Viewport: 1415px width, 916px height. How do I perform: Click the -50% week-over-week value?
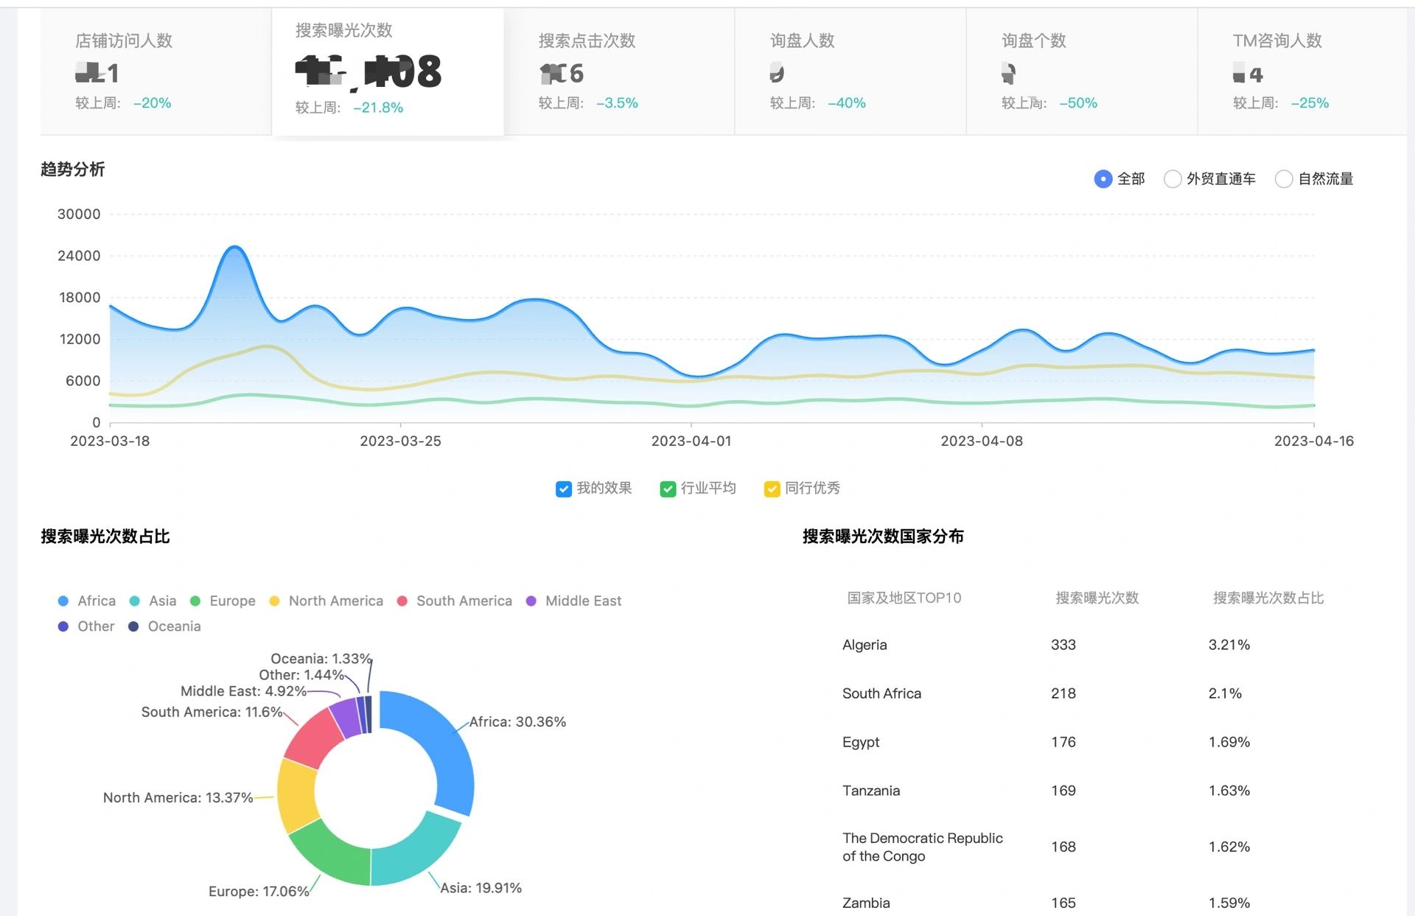[x=1078, y=103]
